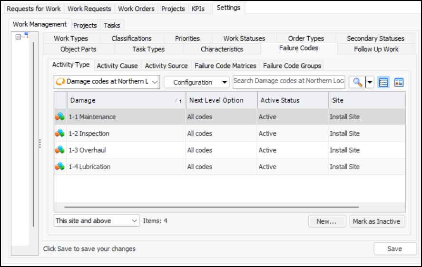Click the 1-2 Inspection row icon
Screen dimensions: 422x267
tap(60, 133)
